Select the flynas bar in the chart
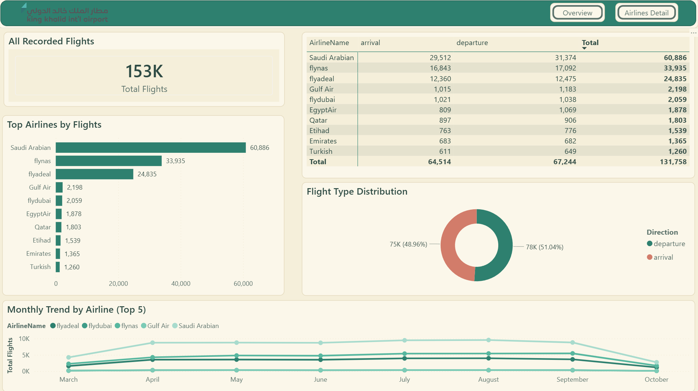This screenshot has height=391, width=698. (x=108, y=161)
